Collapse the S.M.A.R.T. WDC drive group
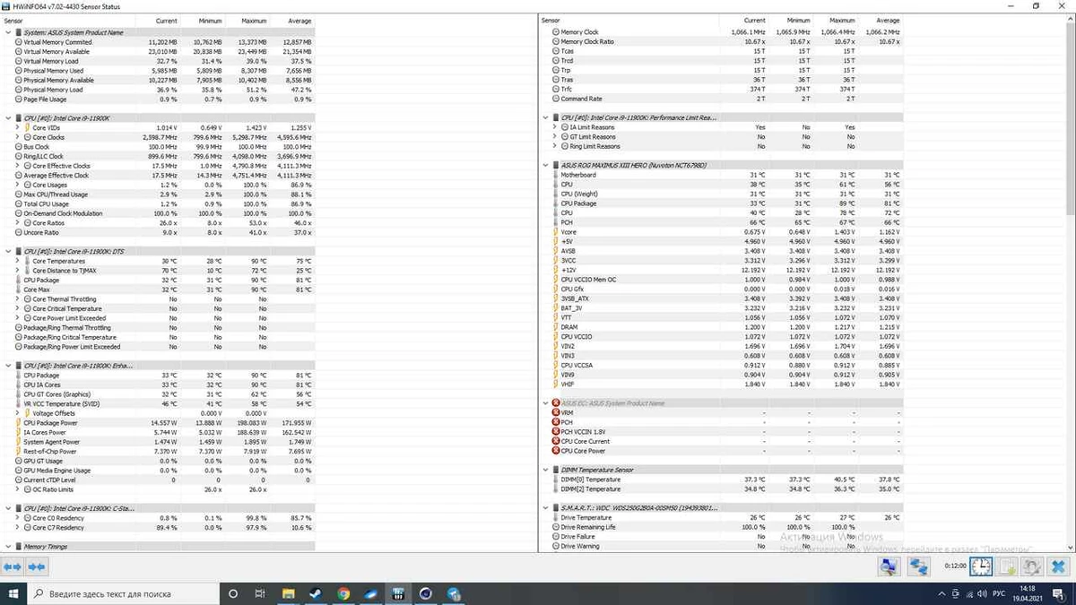The width and height of the screenshot is (1076, 605). tap(546, 508)
